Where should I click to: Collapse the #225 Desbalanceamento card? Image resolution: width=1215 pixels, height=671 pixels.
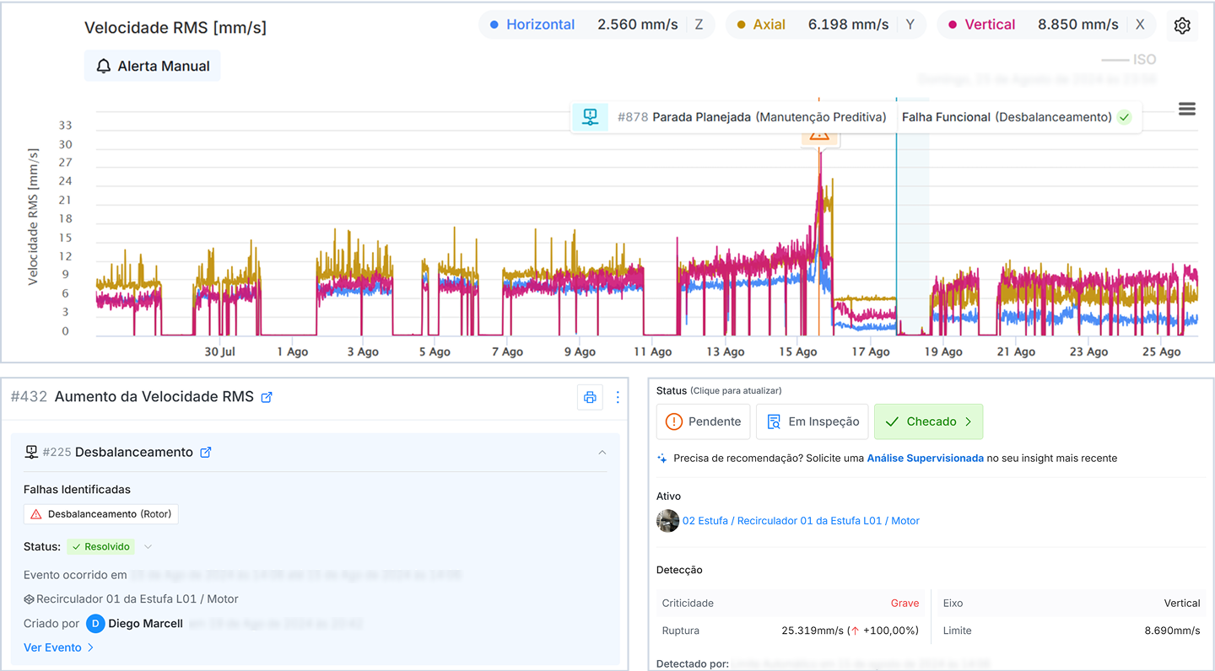pos(602,453)
